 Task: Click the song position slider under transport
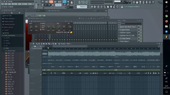(x=51, y=8)
